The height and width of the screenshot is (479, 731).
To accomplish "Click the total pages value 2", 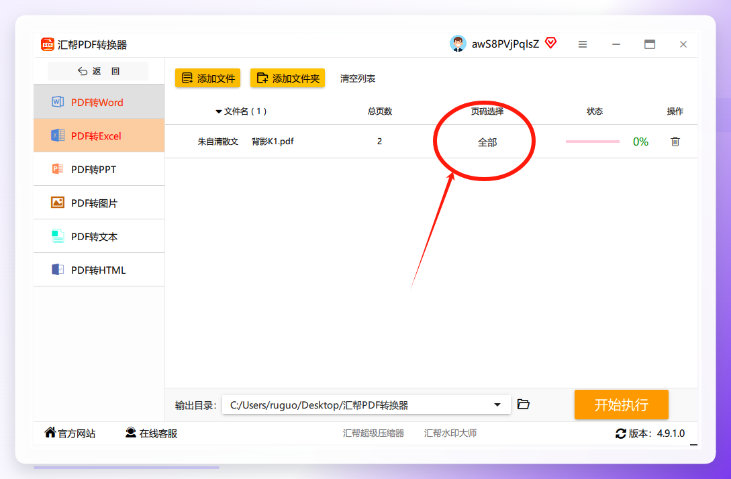I will coord(379,141).
